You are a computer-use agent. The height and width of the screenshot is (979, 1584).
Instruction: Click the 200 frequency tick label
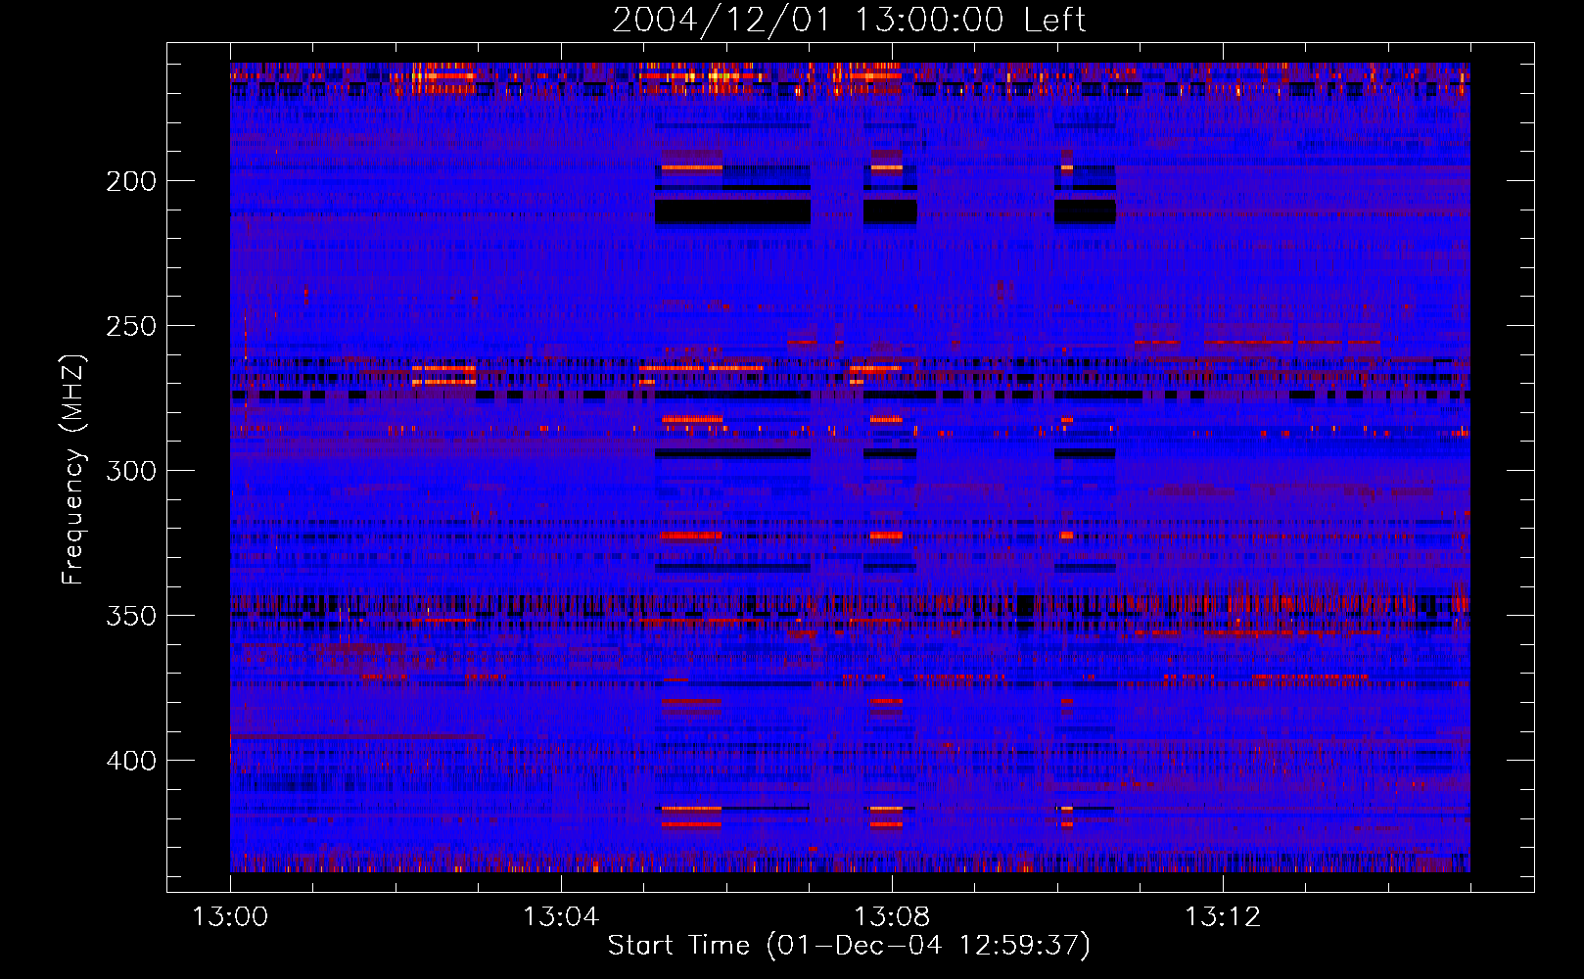coord(131,181)
